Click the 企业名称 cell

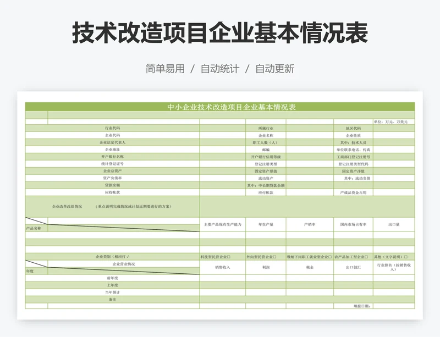[266, 135]
